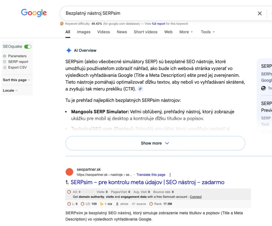
Task: Click the view source code icon
Action: point(134,204)
